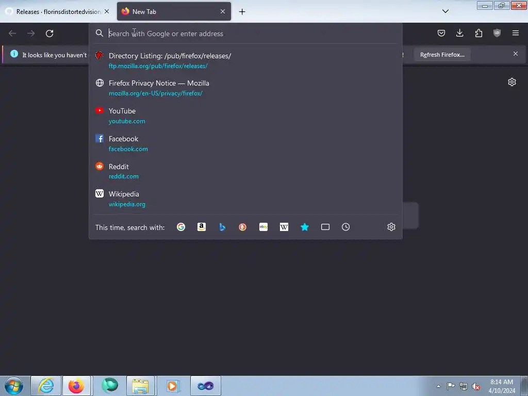Open a new tab with the plus button

(x=242, y=12)
